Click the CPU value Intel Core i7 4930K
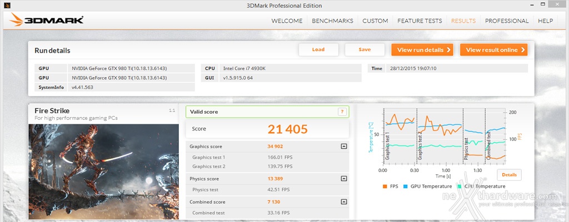The image size is (569, 222). [243, 68]
